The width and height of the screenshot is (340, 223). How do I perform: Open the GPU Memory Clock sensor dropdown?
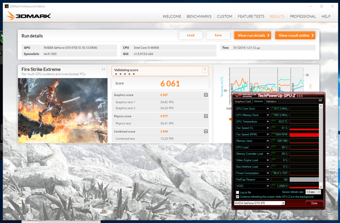268,115
